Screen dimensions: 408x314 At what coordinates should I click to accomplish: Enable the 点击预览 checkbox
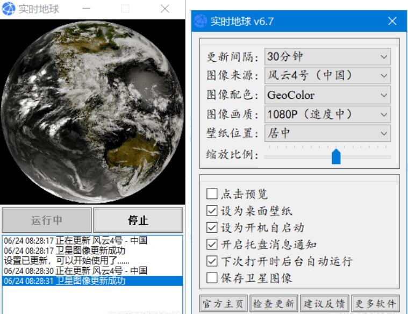[x=212, y=194]
